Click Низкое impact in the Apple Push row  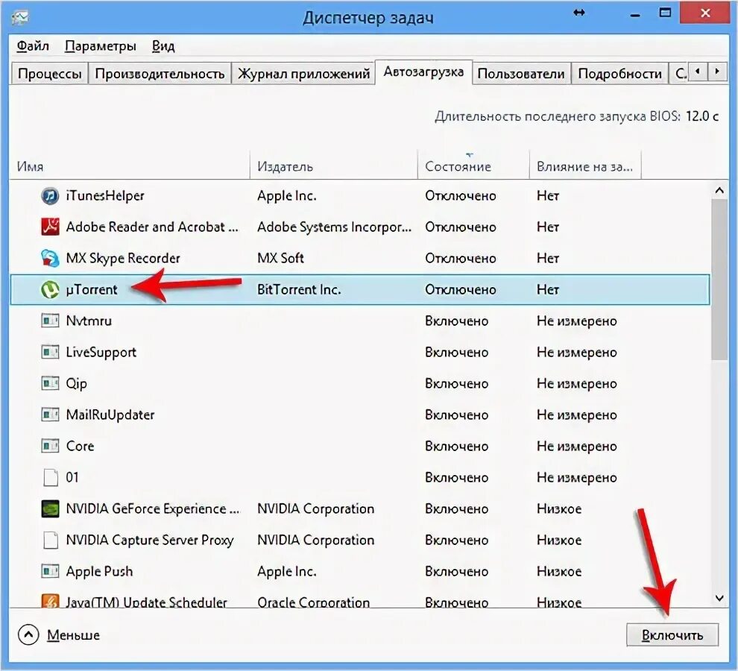pos(559,571)
